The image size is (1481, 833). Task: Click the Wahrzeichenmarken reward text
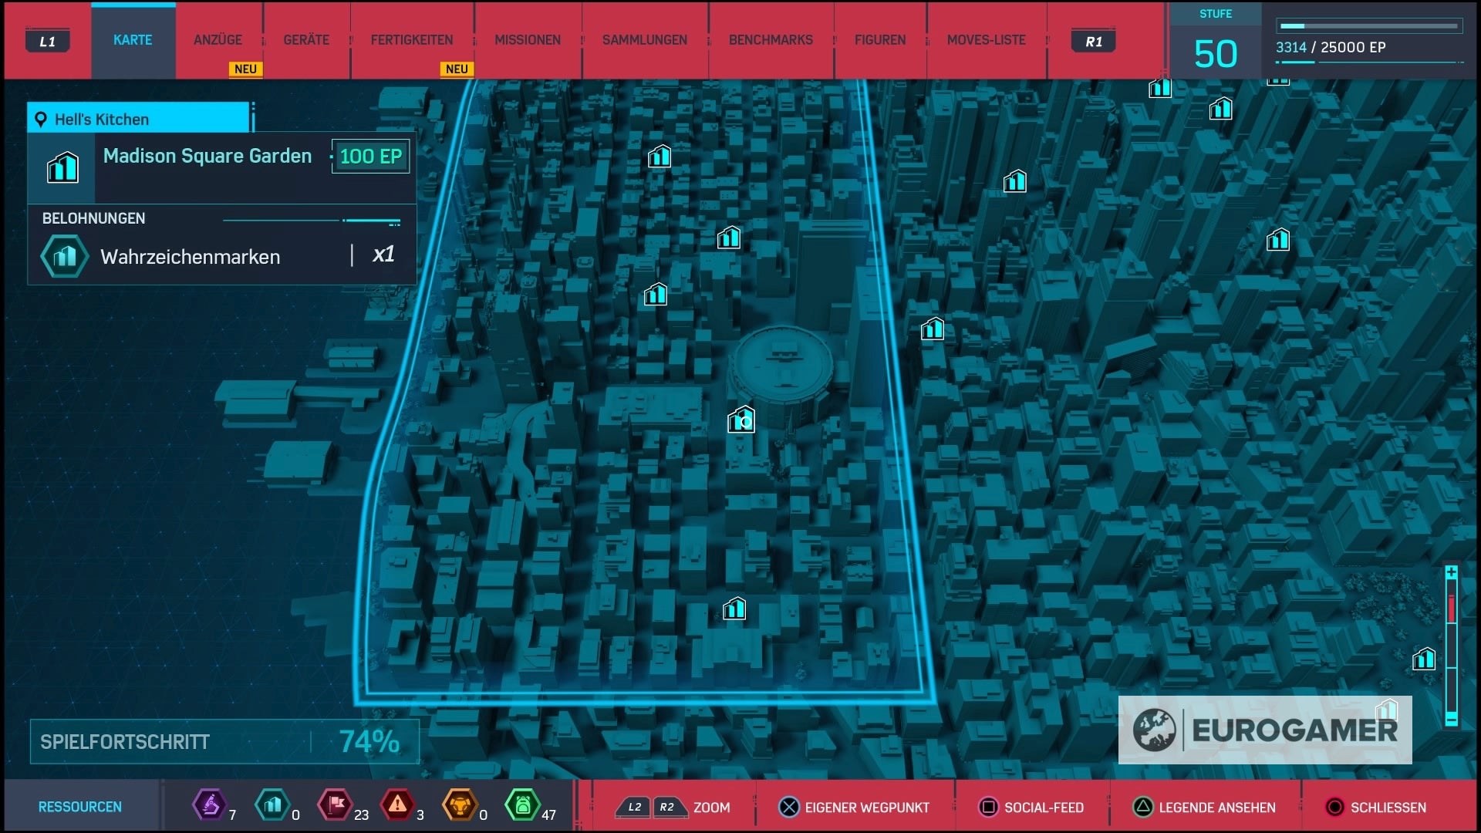click(191, 257)
